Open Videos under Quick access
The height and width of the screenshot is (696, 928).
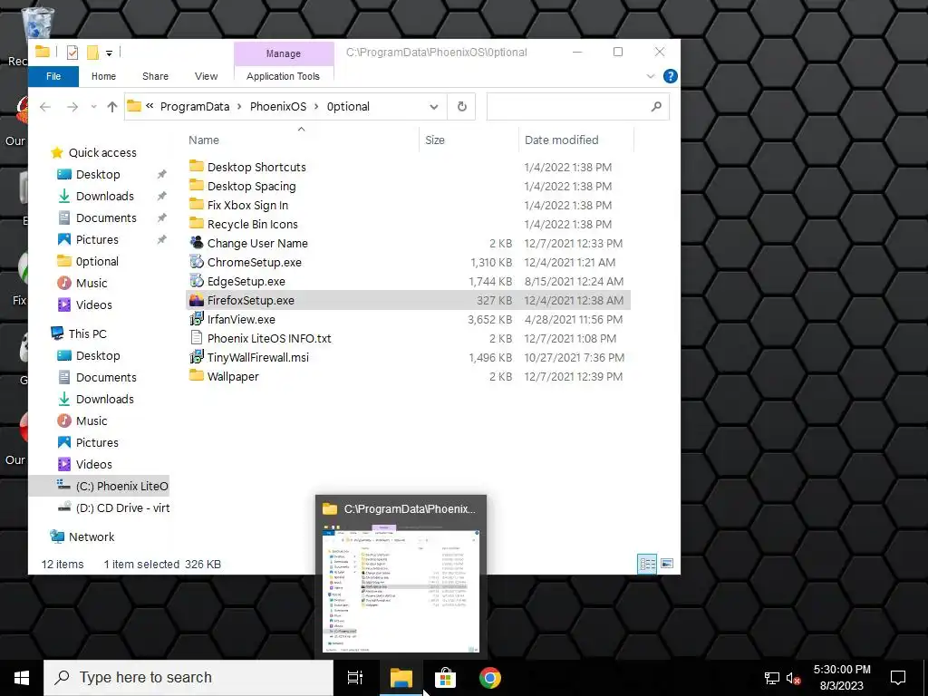point(93,305)
